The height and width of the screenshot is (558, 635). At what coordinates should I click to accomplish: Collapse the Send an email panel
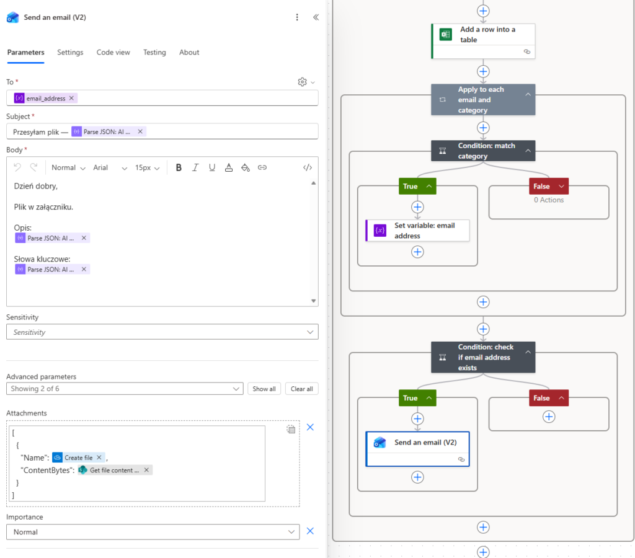[316, 17]
